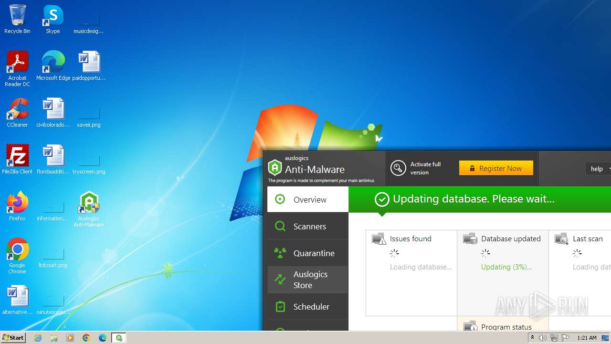Image resolution: width=611 pixels, height=344 pixels.
Task: Open the help dropdown menu
Action: 599,169
